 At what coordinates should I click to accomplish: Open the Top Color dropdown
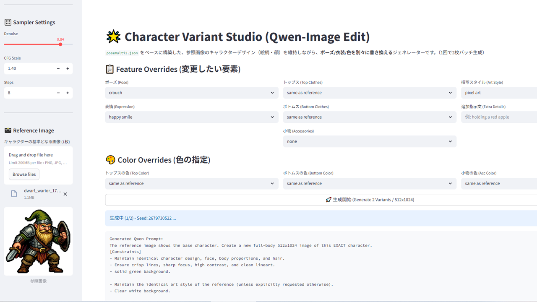point(191,183)
